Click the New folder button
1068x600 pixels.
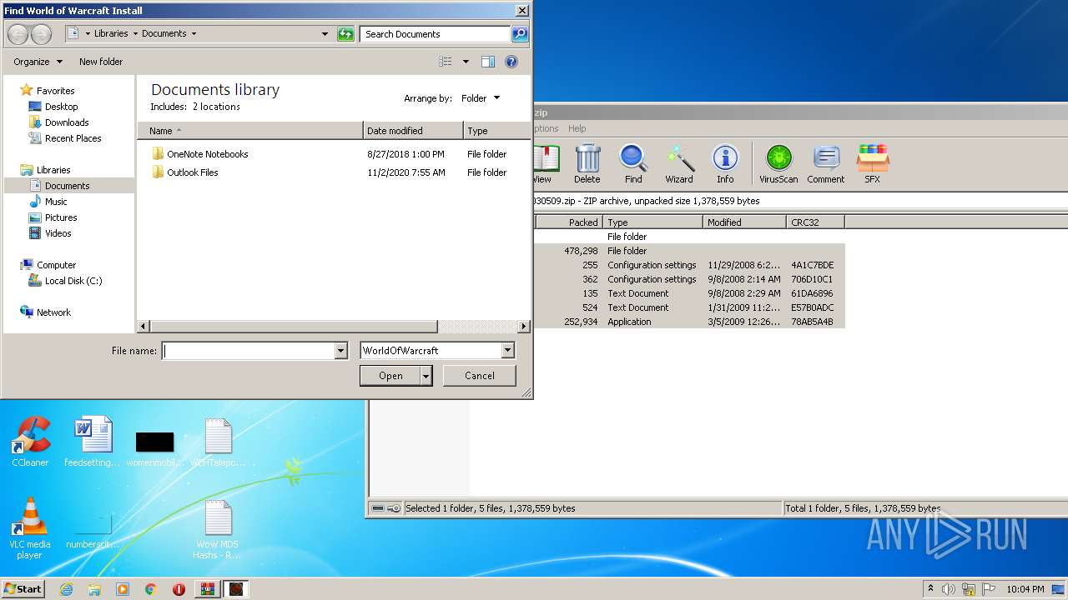click(x=101, y=62)
